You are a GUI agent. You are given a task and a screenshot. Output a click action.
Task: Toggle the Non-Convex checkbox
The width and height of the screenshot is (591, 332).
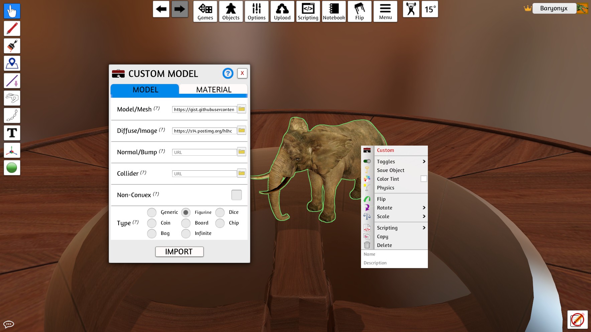pos(236,195)
